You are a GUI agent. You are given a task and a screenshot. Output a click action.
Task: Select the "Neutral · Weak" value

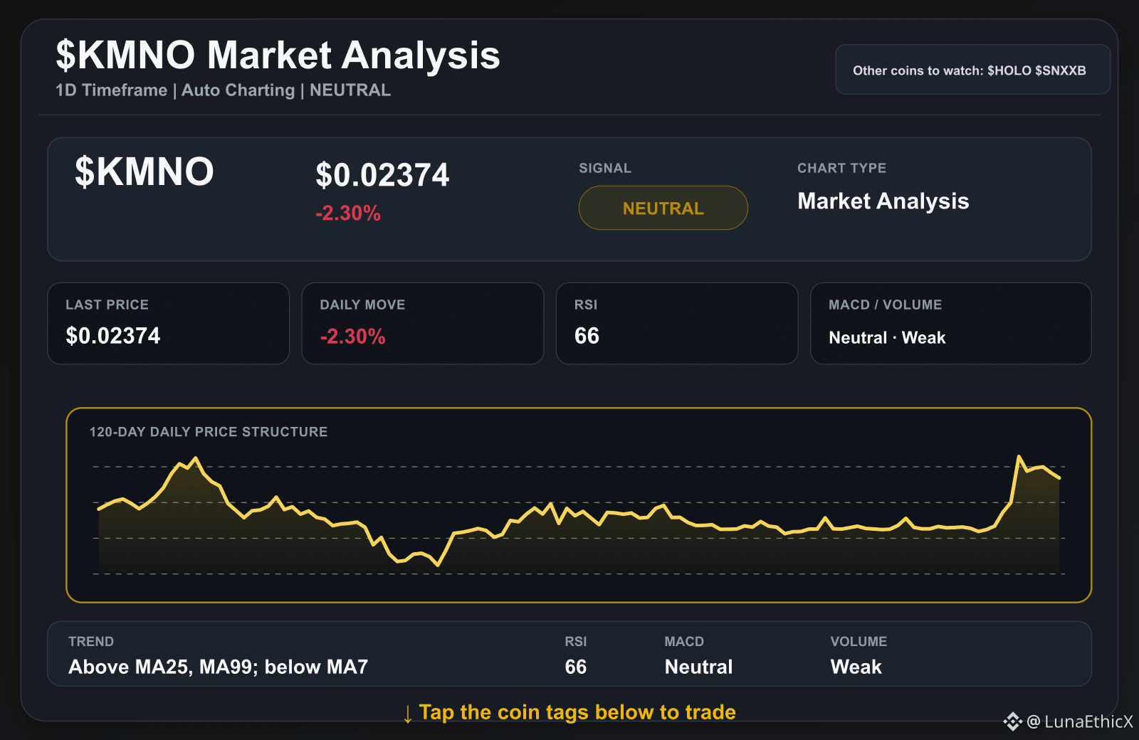(x=887, y=338)
